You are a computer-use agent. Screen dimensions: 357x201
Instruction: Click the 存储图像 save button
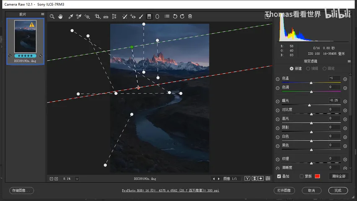tap(21, 191)
